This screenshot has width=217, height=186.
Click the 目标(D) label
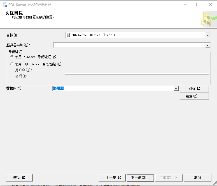(x=13, y=35)
